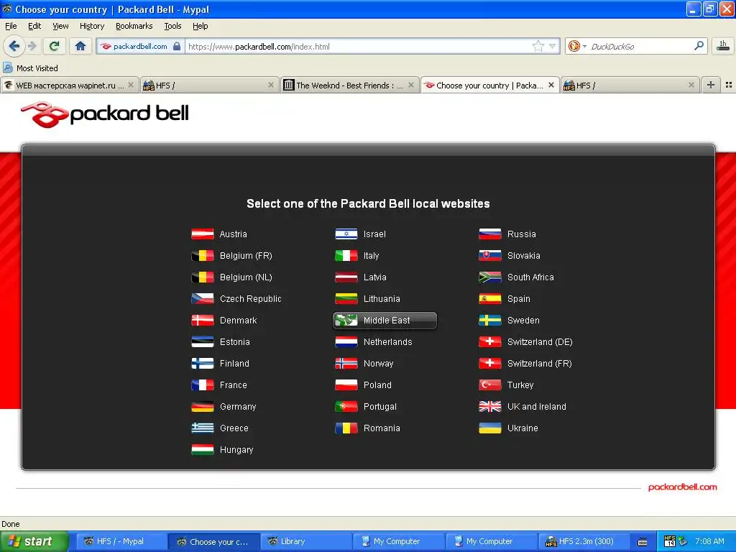Open the Help menu
Viewport: 736px width, 552px height.
(x=201, y=26)
